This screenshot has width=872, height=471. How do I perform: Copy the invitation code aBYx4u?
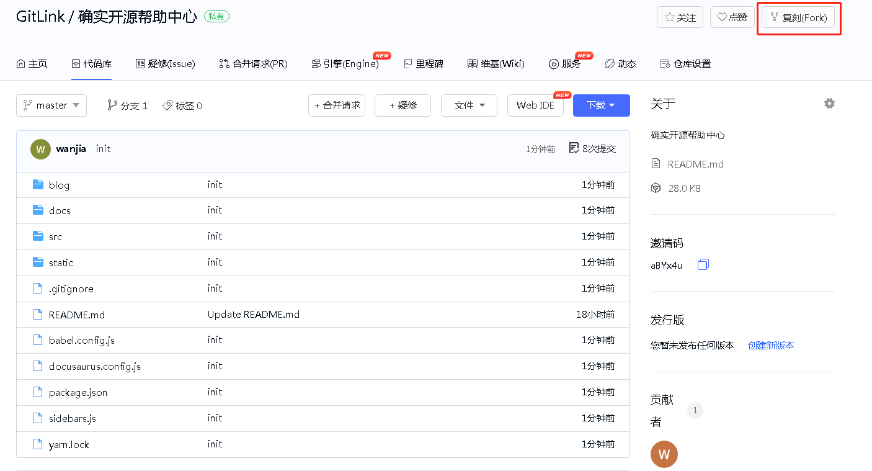(x=703, y=265)
